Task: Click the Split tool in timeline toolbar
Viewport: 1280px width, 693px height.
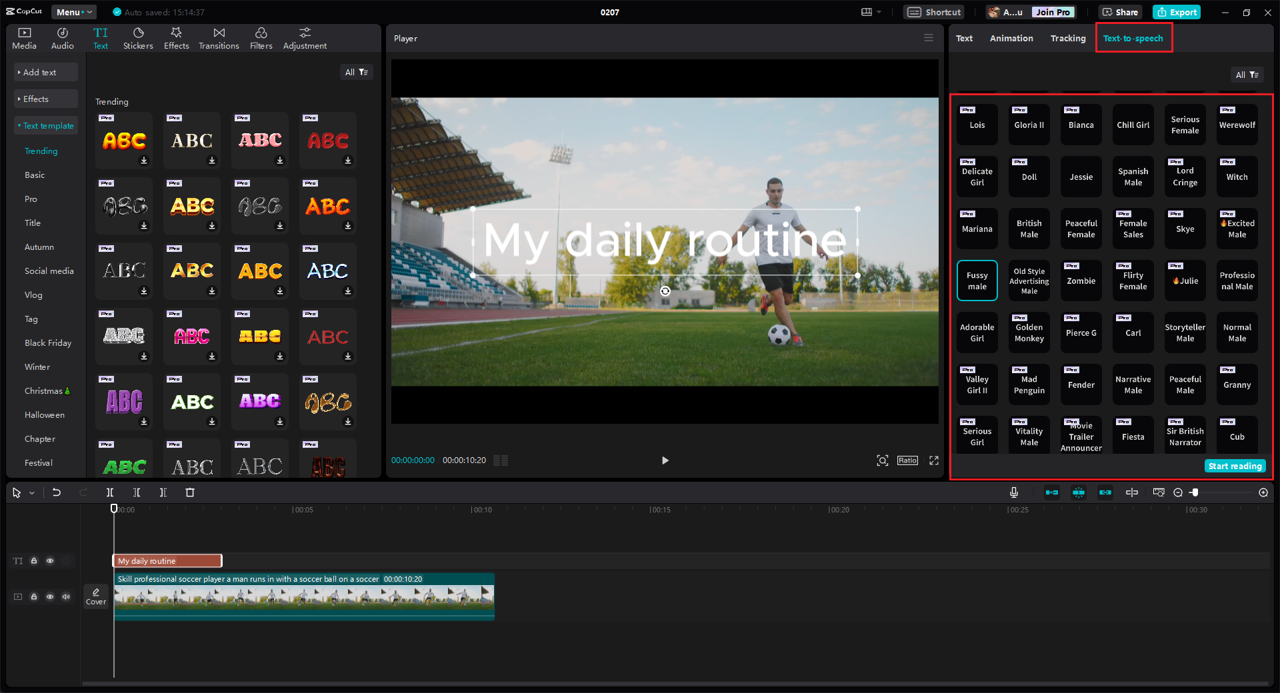Action: click(110, 492)
